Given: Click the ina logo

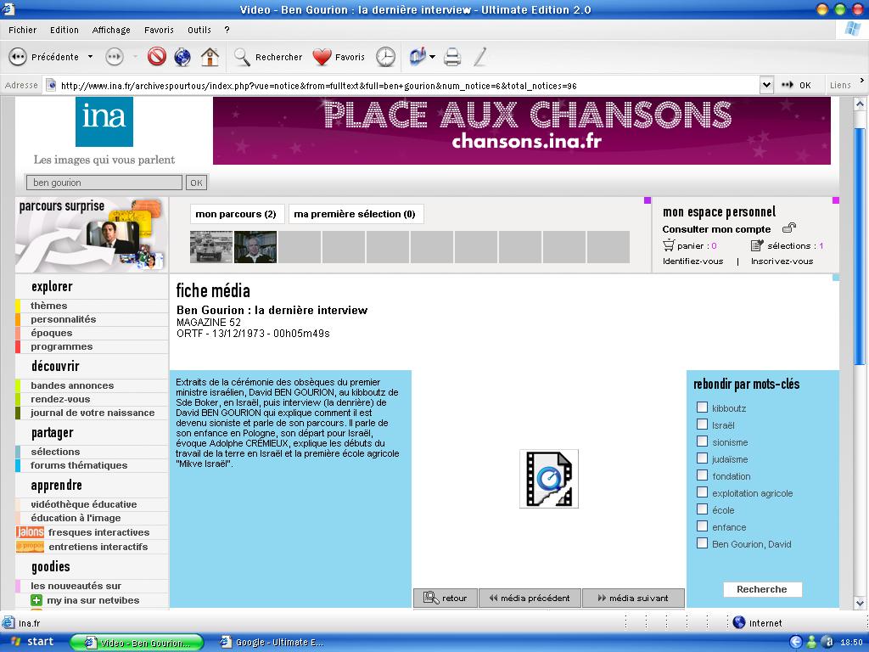Looking at the screenshot, I should point(104,121).
